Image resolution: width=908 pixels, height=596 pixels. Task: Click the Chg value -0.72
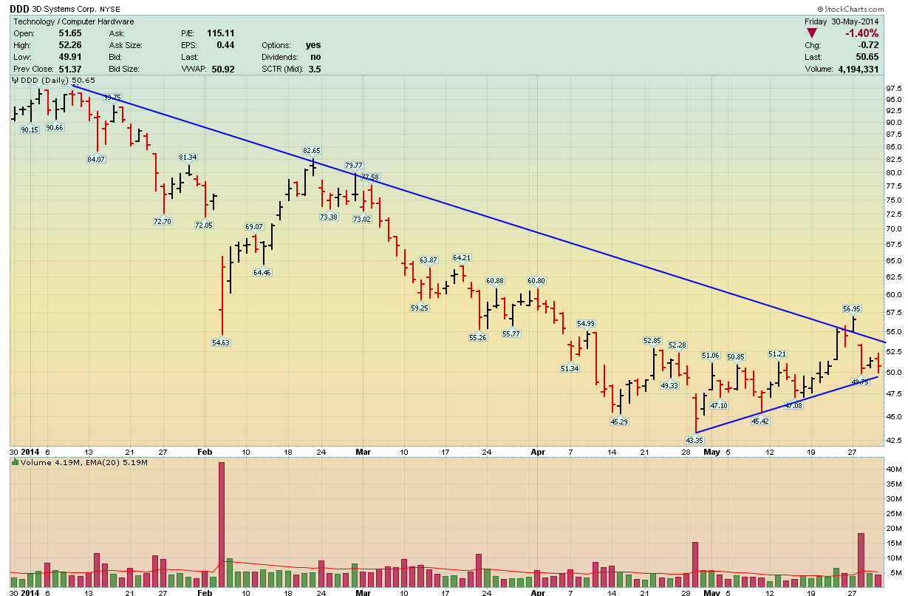[868, 45]
